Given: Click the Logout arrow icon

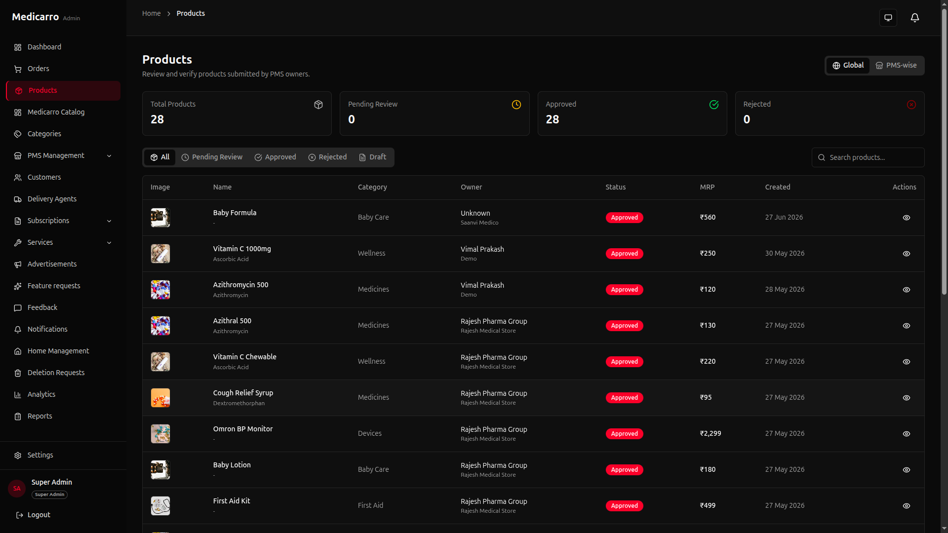Looking at the screenshot, I should 20,515.
